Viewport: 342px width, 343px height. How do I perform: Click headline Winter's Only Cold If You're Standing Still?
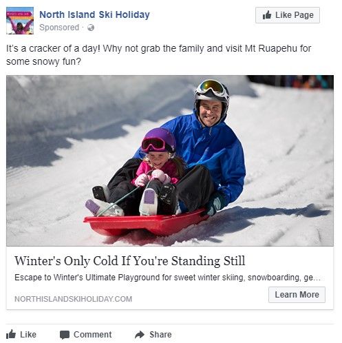click(130, 261)
